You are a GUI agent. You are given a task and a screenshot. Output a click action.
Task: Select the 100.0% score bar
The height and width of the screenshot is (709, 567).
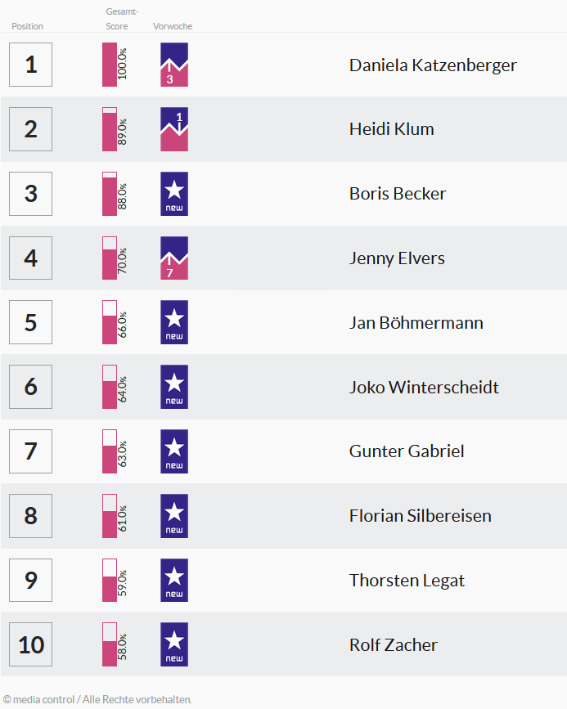coord(110,65)
